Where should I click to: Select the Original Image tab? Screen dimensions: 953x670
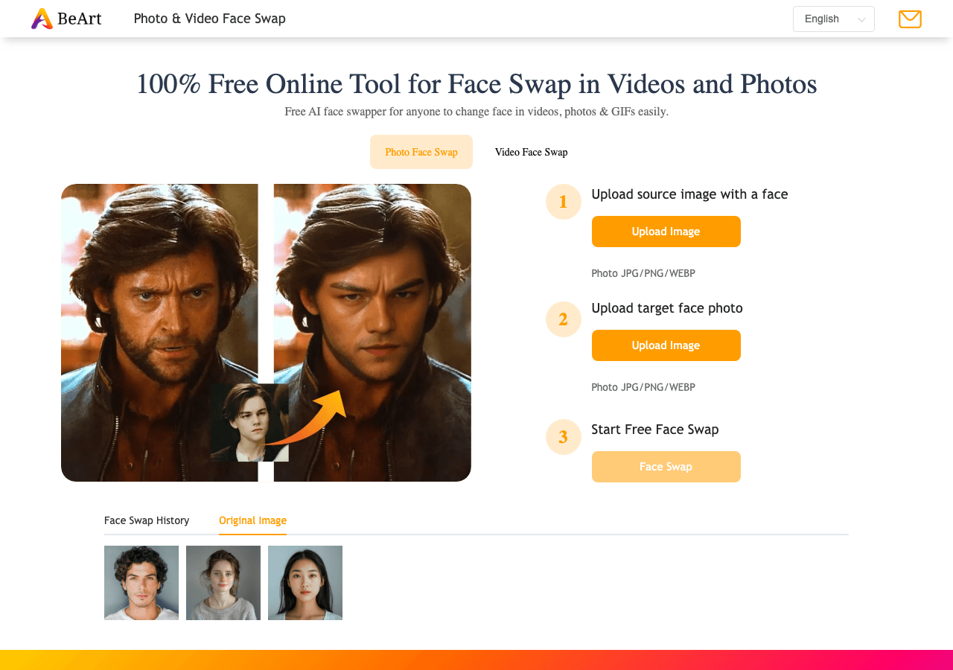click(252, 520)
